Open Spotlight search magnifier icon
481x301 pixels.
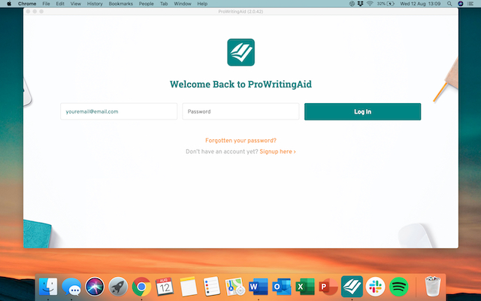point(449,4)
